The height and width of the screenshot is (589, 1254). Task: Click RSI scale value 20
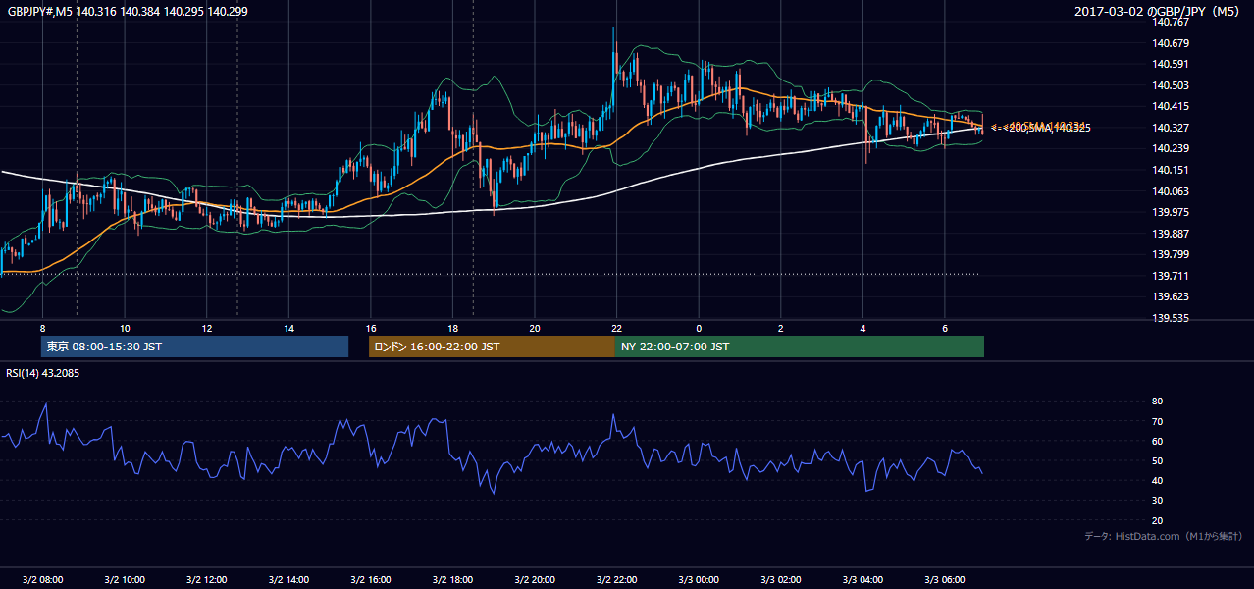click(x=1157, y=520)
